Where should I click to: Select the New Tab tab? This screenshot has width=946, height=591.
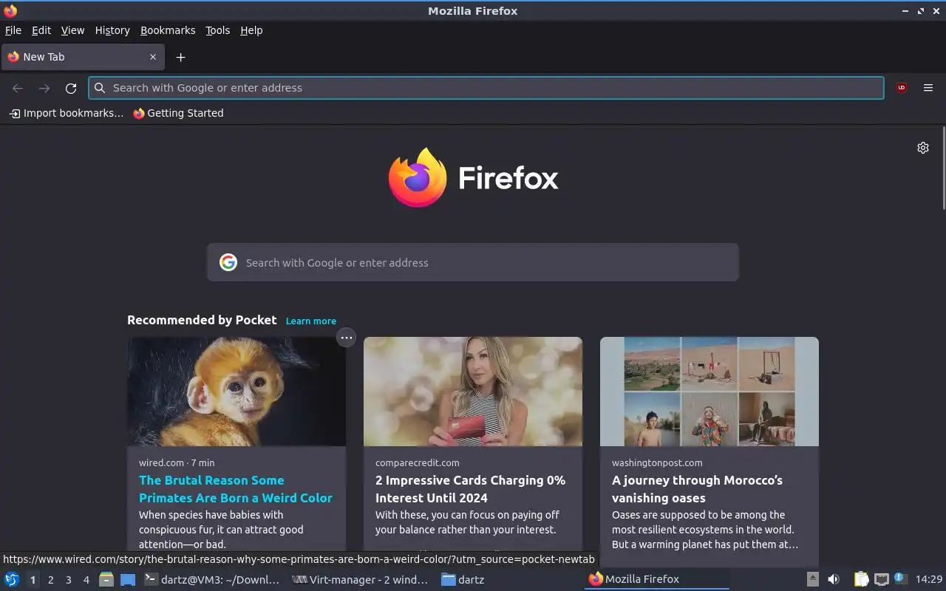tap(82, 57)
